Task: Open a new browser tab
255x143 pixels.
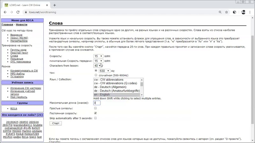Action: click(x=55, y=5)
